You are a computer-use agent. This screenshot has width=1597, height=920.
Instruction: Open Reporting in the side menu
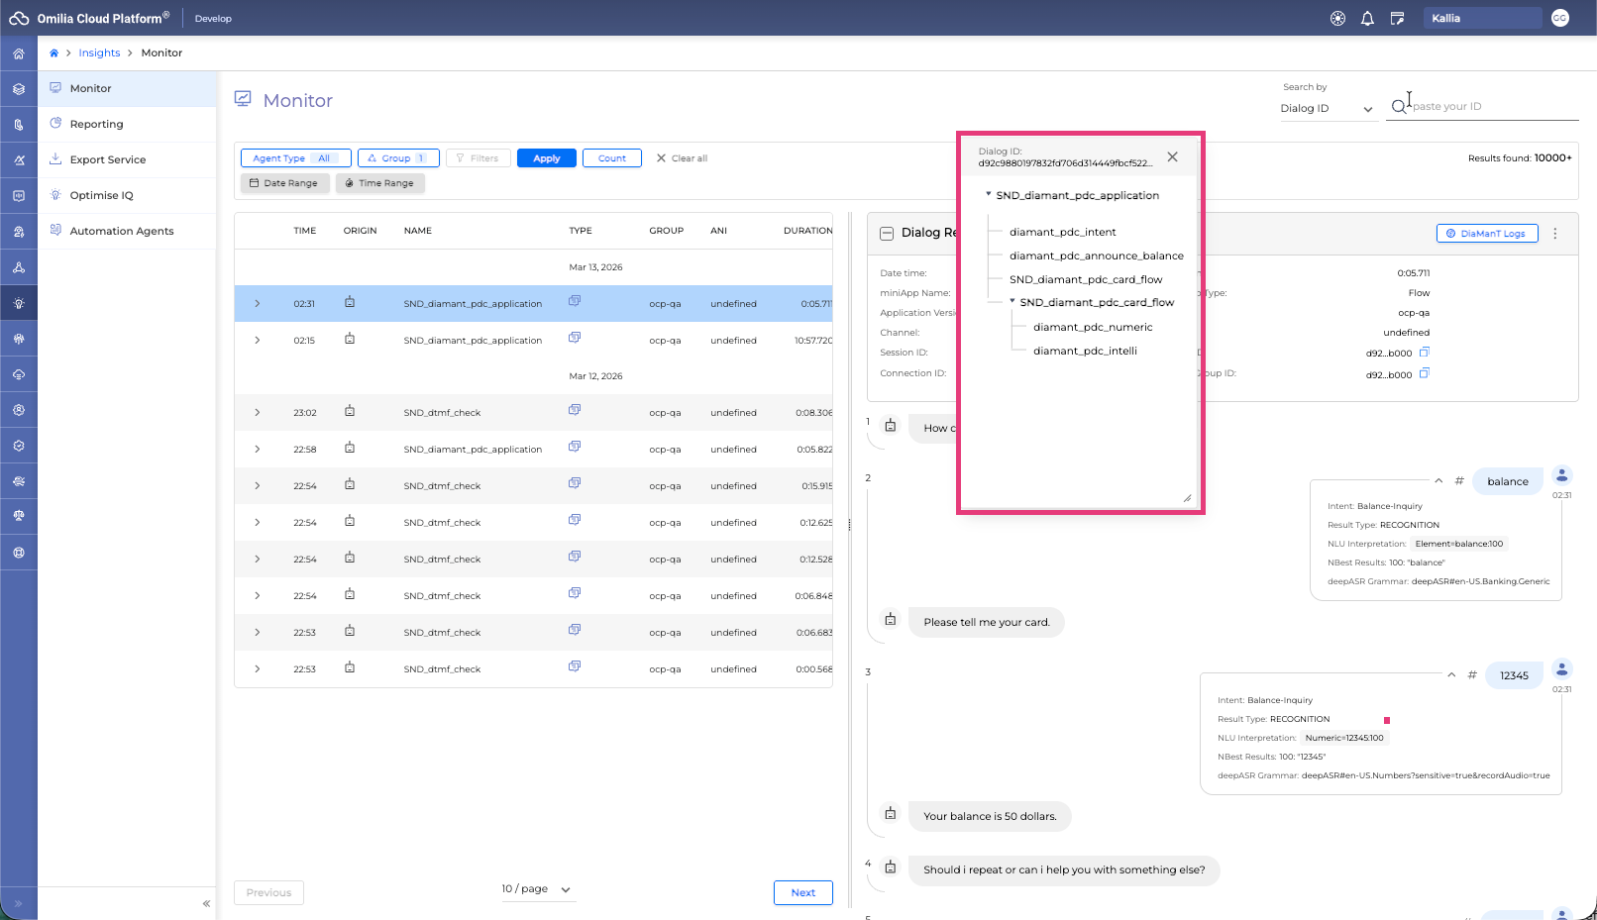(x=96, y=125)
